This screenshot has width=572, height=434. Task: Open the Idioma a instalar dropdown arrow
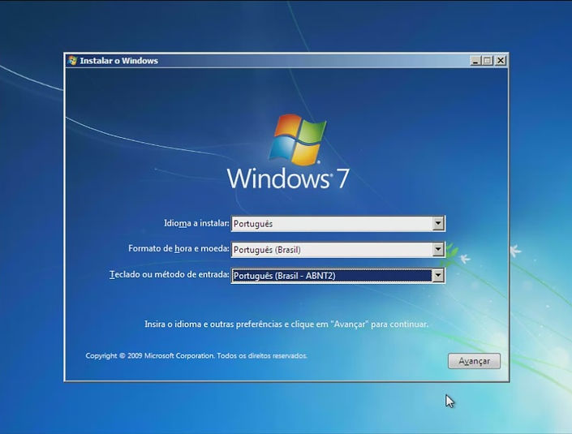[x=438, y=223]
